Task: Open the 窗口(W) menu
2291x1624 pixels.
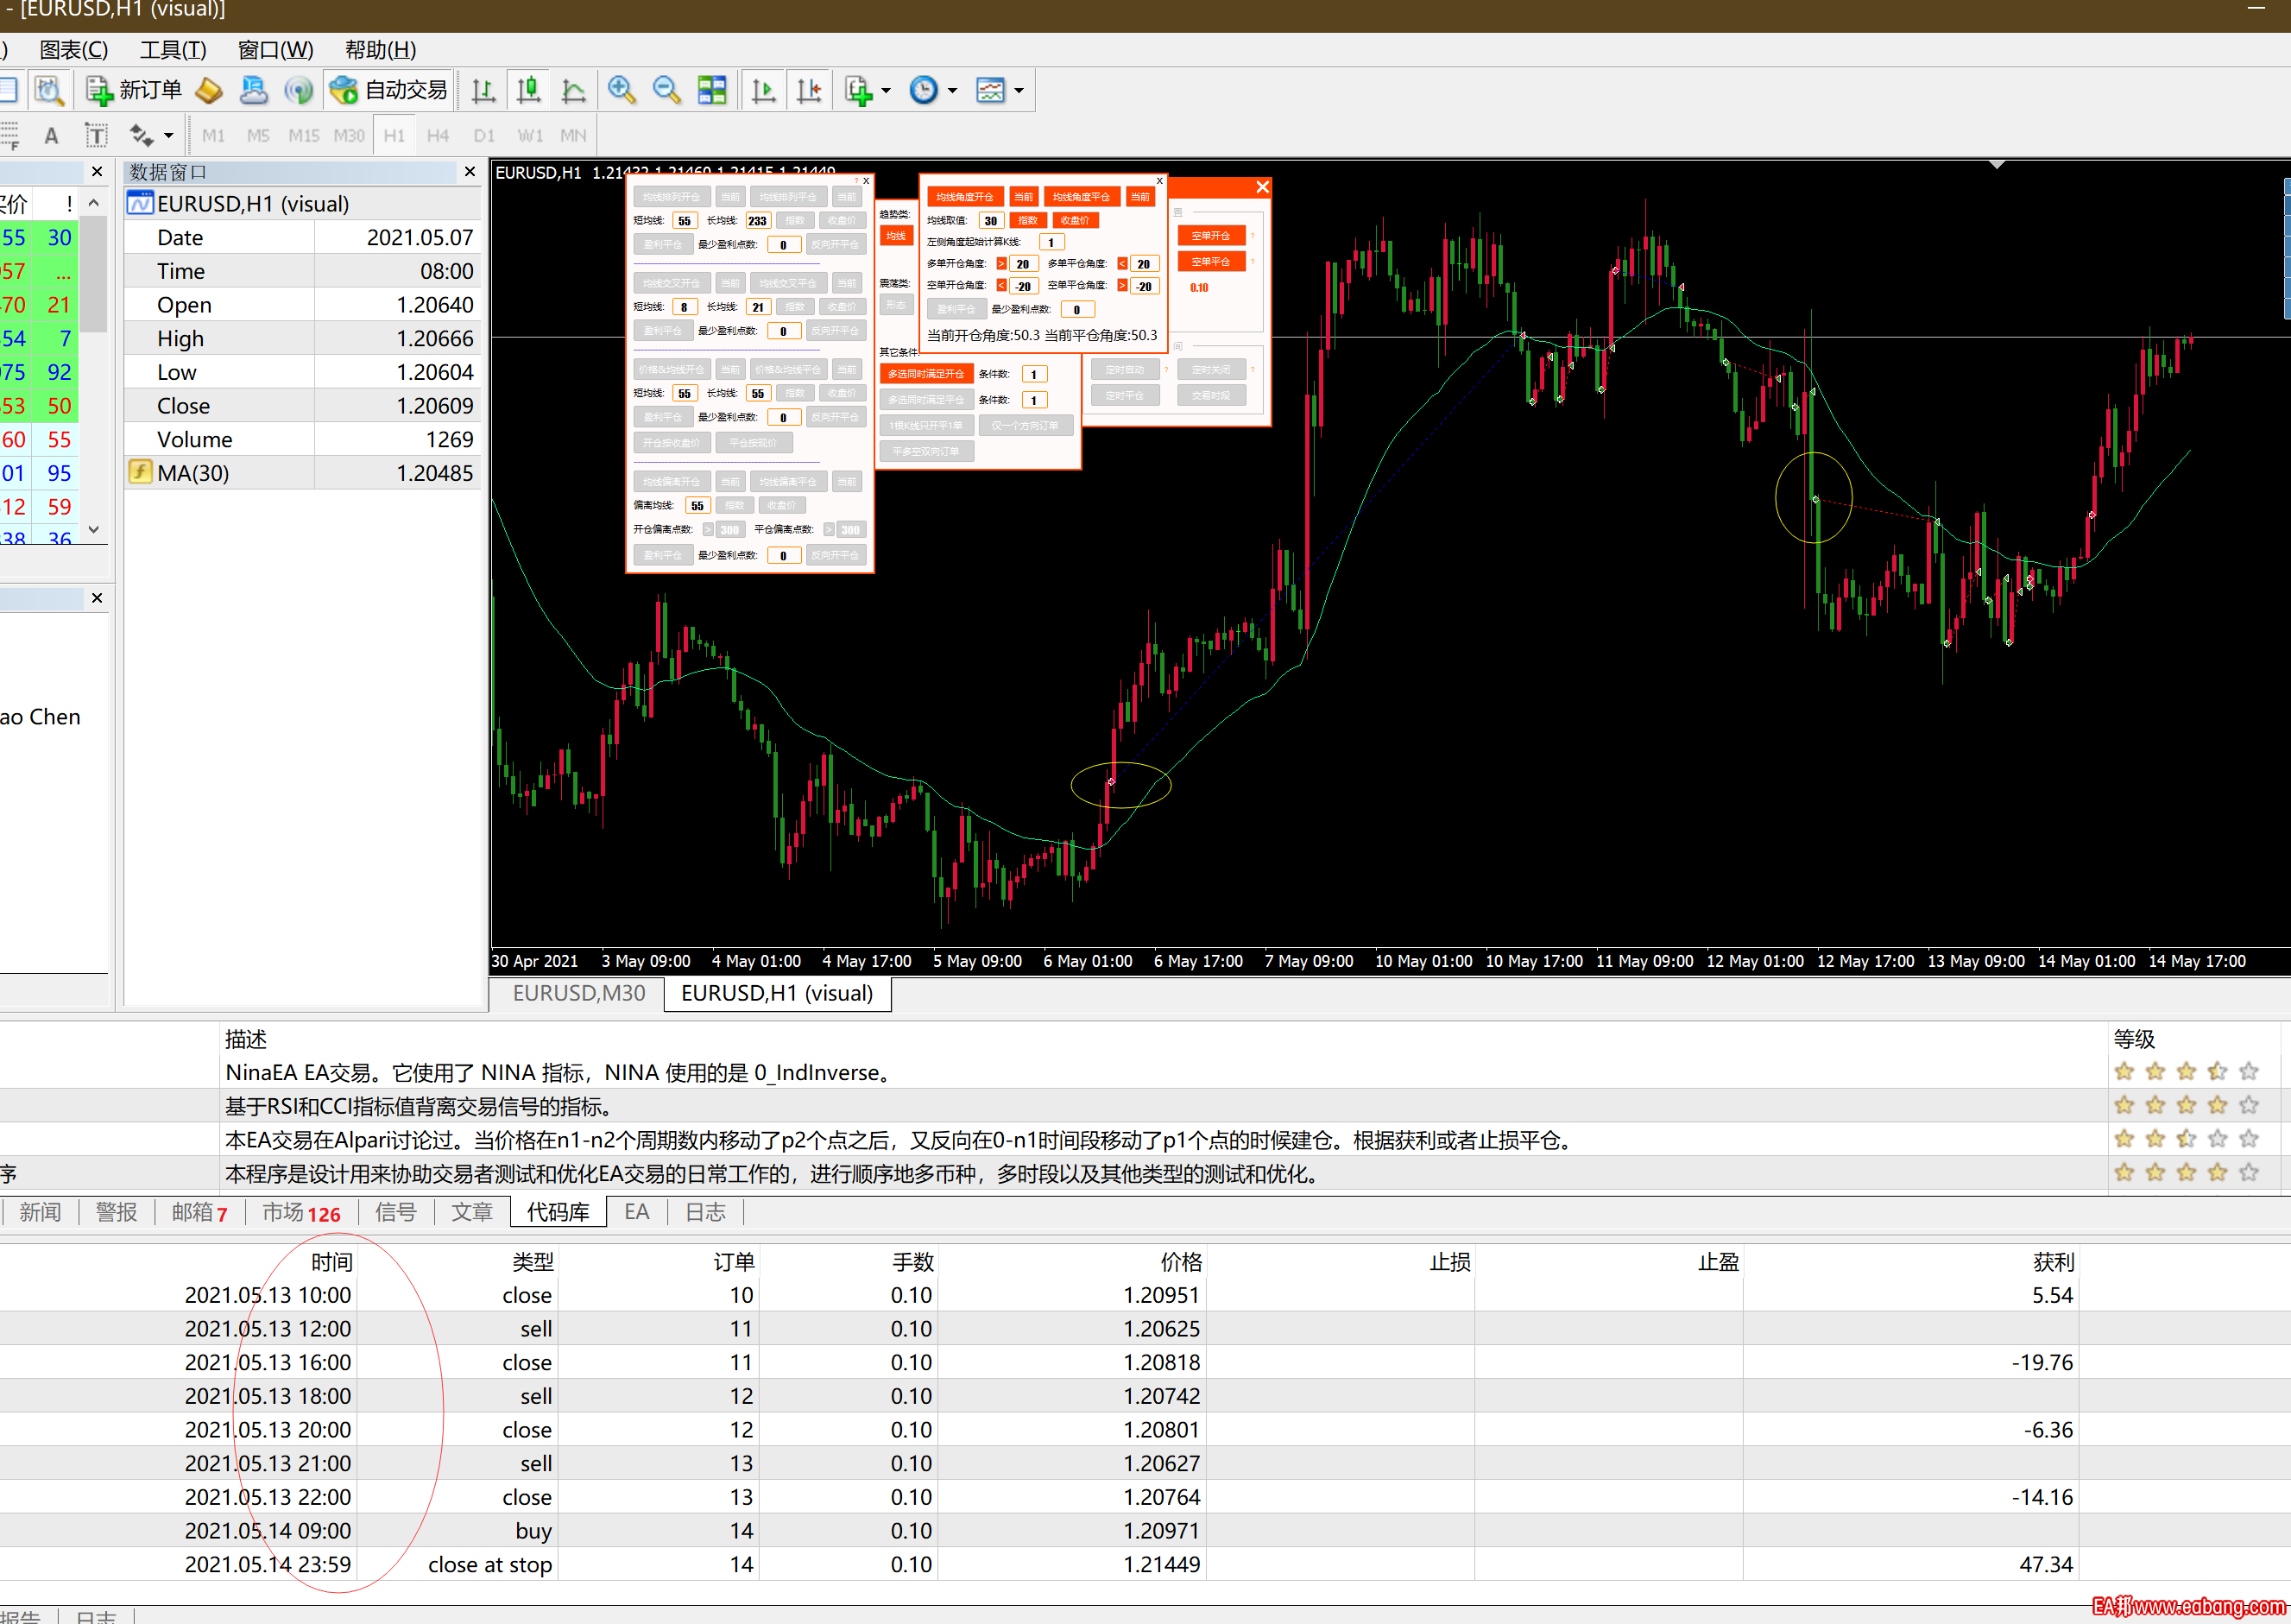Action: tap(275, 49)
